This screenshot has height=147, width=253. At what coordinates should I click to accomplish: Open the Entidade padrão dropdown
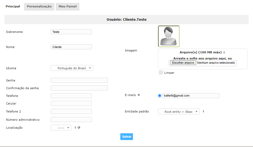(178, 112)
